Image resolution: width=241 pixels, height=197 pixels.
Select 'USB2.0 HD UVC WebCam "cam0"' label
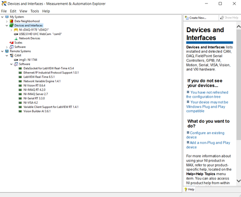40,34
